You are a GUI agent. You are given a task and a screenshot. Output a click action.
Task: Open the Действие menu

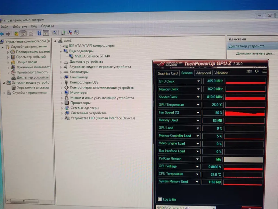pos(20,26)
